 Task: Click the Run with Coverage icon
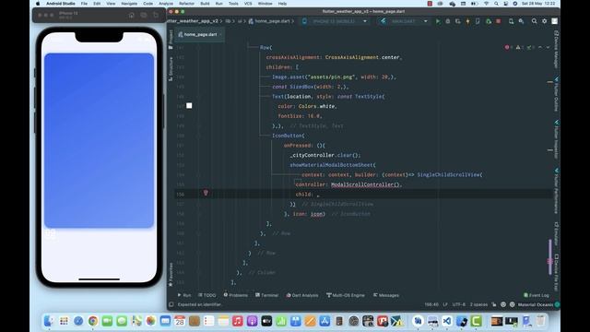pos(457,21)
